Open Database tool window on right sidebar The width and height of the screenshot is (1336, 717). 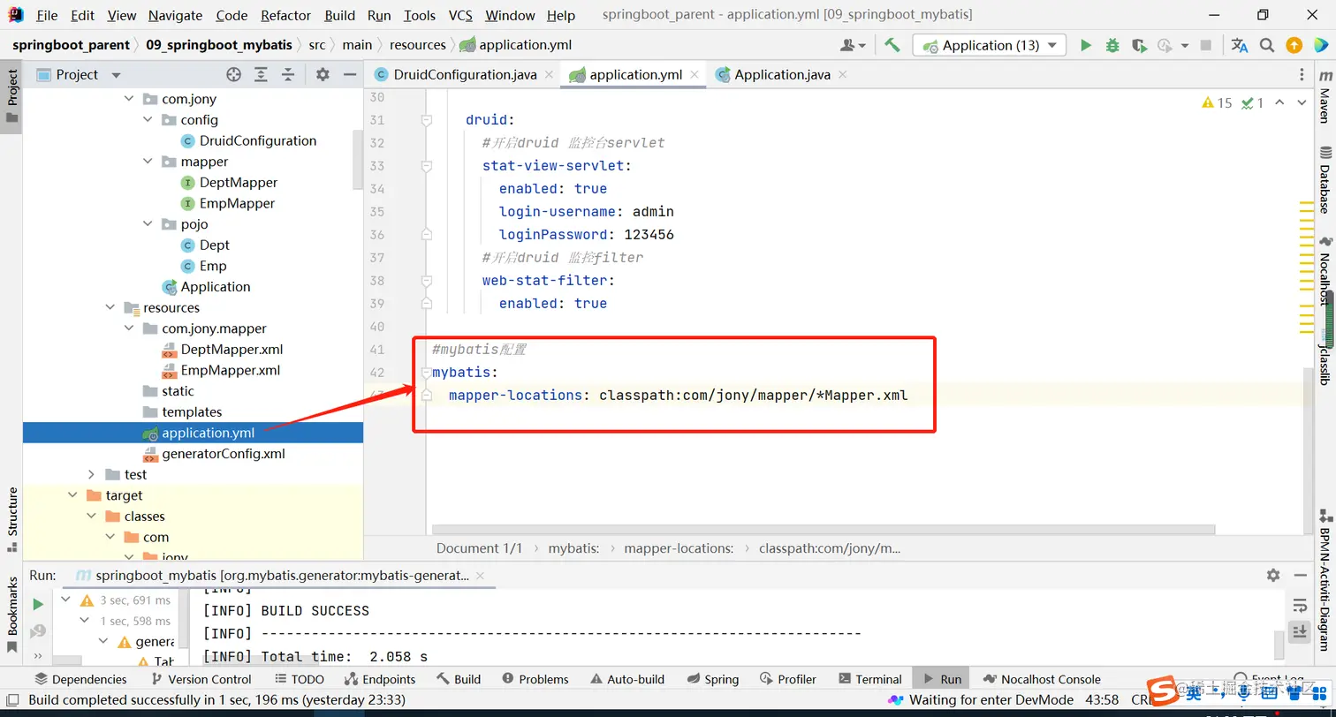pos(1325,180)
